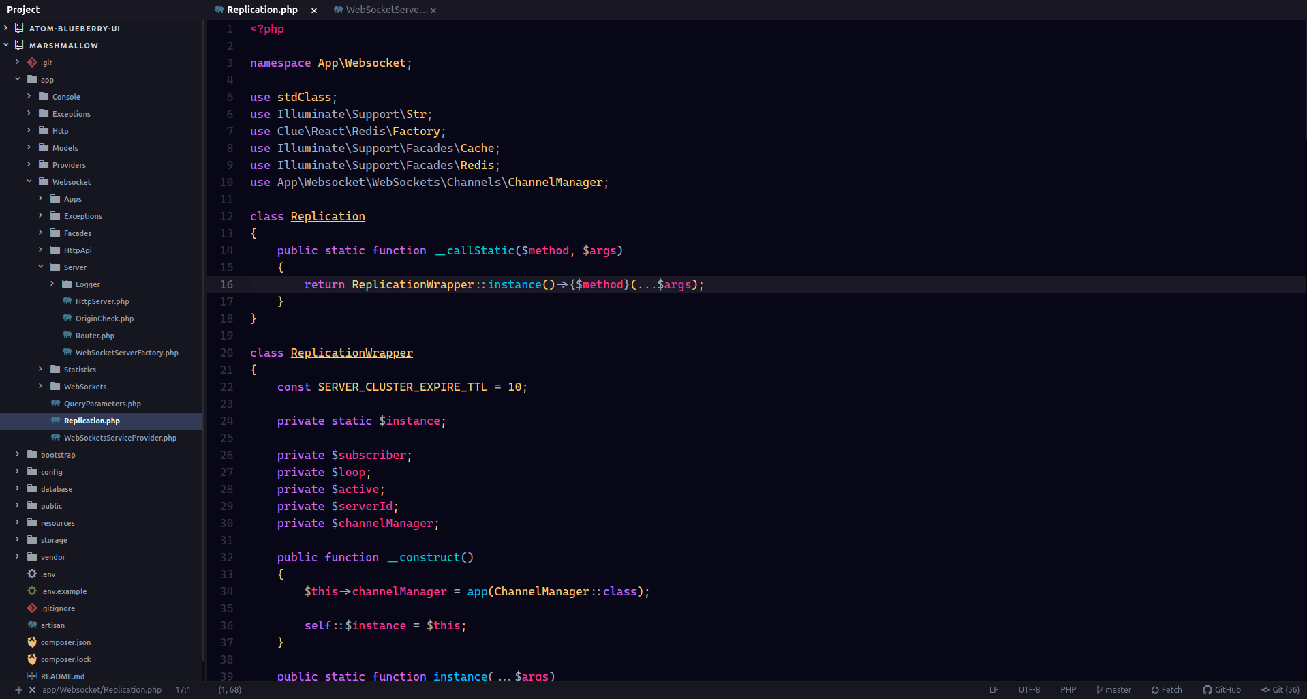Collapse the MARSHMALLOW project root
The image size is (1307, 699).
point(6,45)
